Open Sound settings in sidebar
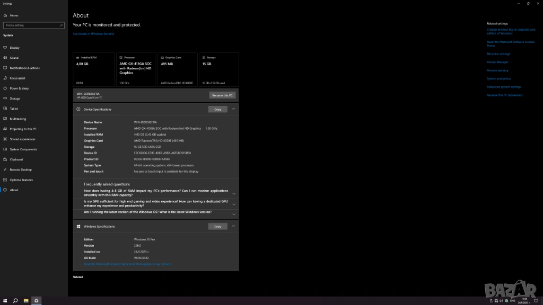Viewport: 543px width, 305px height. [14, 58]
